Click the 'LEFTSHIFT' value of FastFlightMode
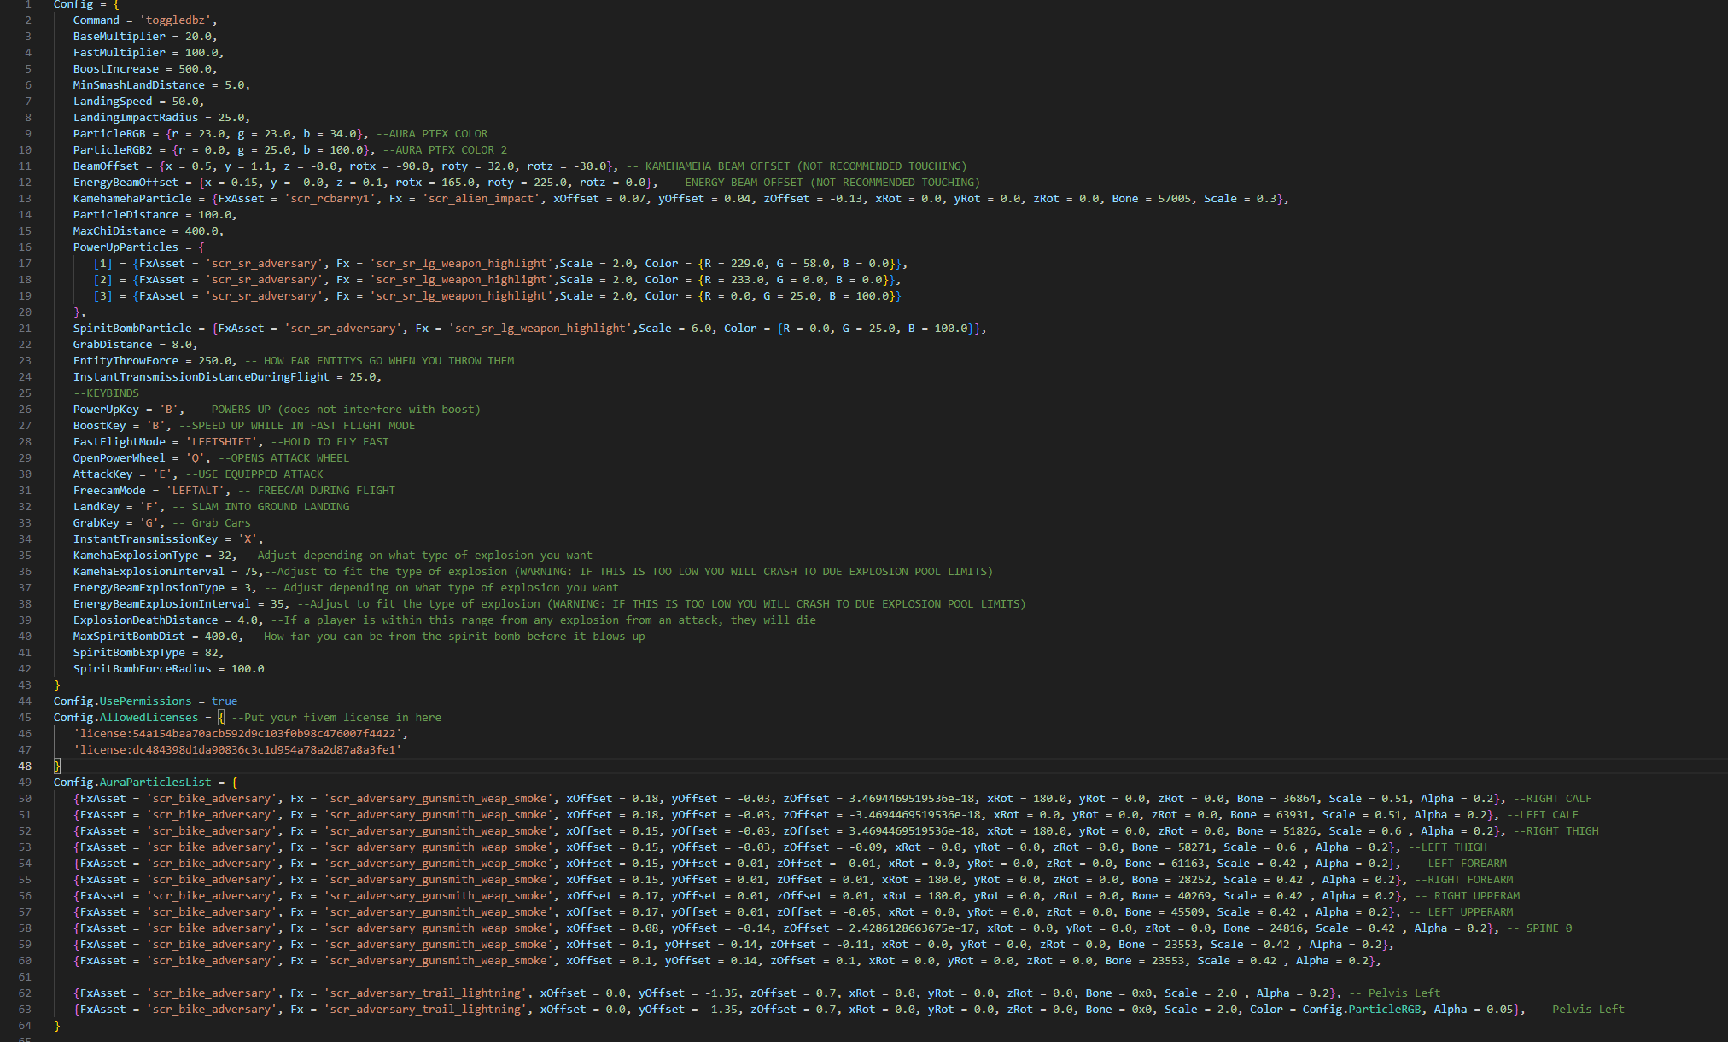The height and width of the screenshot is (1042, 1728). [221, 441]
